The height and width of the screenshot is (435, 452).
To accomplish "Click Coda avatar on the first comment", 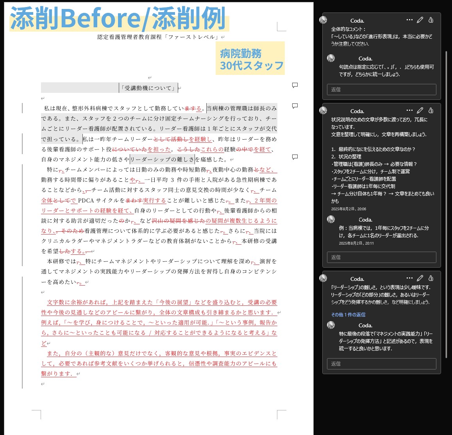I will click(323, 20).
